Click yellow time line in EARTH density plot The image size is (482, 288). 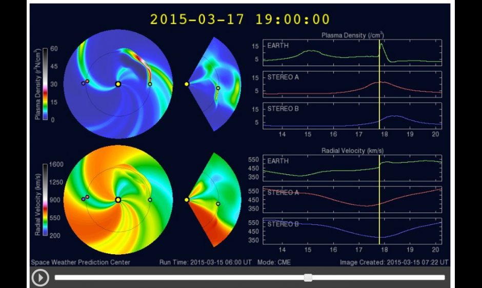click(379, 51)
